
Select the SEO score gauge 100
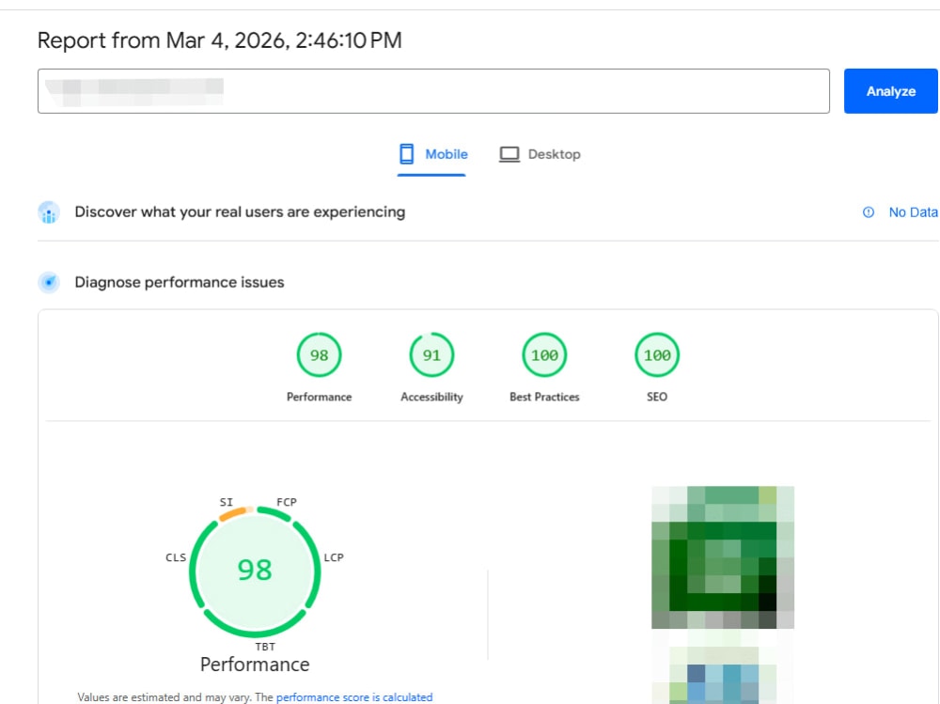click(657, 355)
